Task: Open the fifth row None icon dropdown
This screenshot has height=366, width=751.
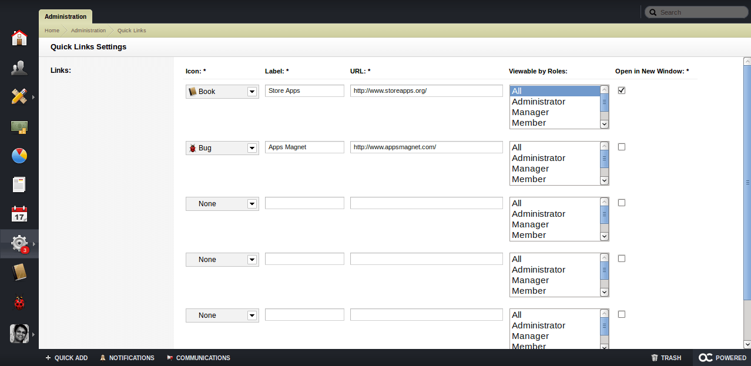Action: 222,315
